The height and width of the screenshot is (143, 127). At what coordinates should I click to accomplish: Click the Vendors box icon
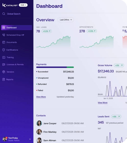(x=4, y=72)
